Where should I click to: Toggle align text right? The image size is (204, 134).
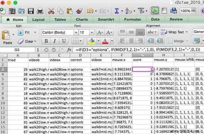pyautogui.click(x=140, y=41)
